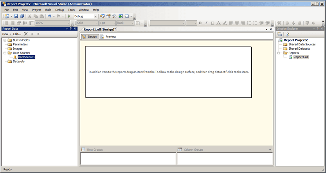
Task: Select Shared Data Sources in Solution Explorer
Action: pyautogui.click(x=302, y=44)
